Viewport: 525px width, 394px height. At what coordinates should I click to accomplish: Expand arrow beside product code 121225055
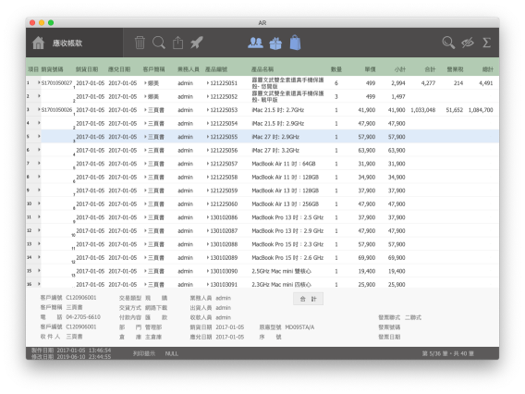[208, 137]
